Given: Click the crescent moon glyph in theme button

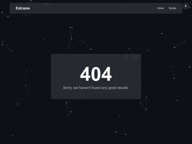Looking at the screenshot, I should 186,6.
